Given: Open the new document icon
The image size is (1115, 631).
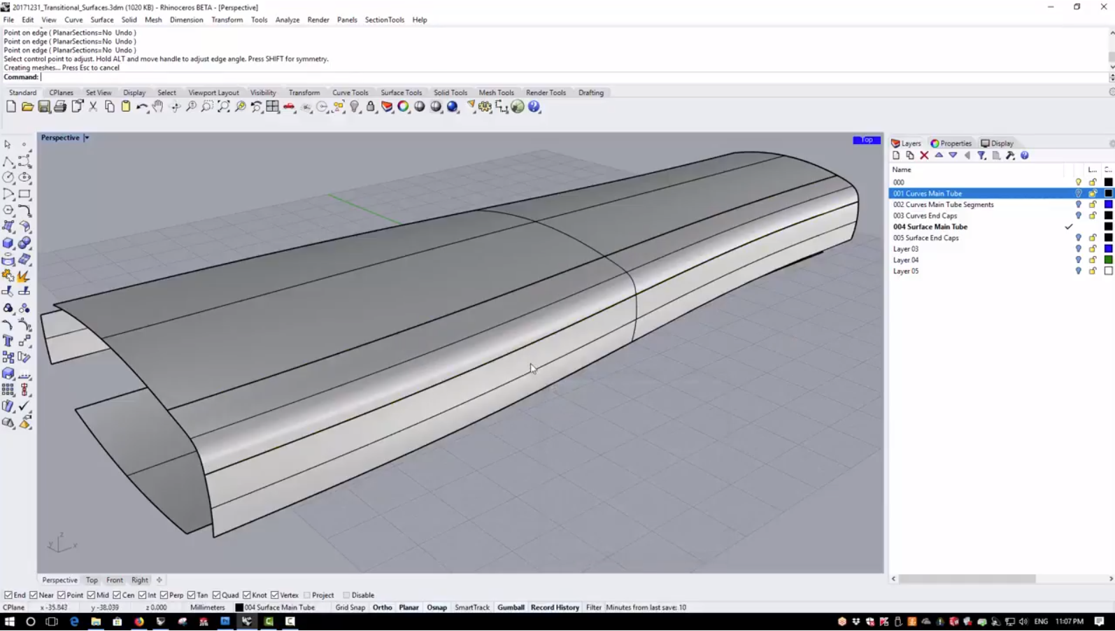Looking at the screenshot, I should (x=10, y=107).
